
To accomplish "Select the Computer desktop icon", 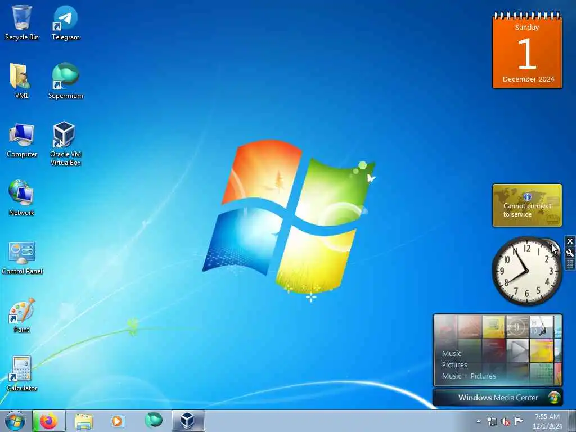I will click(x=22, y=140).
